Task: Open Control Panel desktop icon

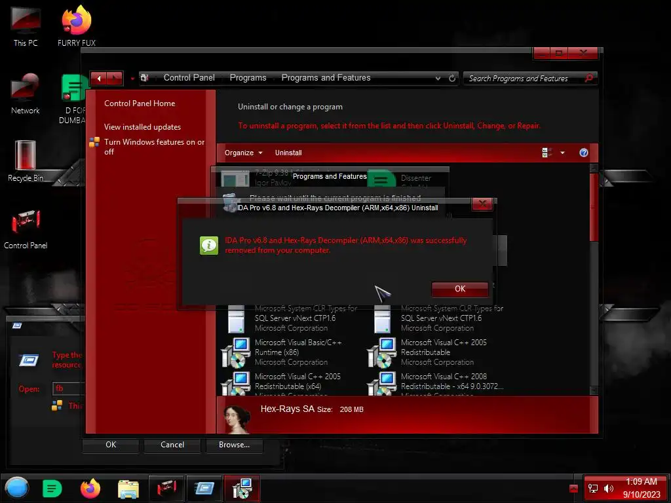Action: (x=26, y=229)
